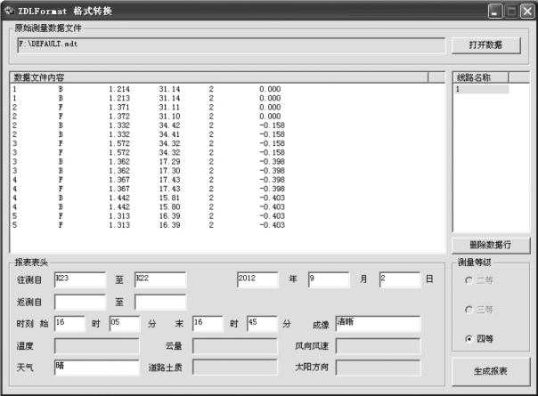
Task: Click the 天气 field showing 晴
Action: pyautogui.click(x=97, y=368)
